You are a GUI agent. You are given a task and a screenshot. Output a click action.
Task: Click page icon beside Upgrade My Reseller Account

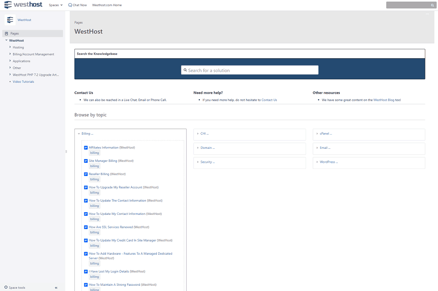point(86,187)
